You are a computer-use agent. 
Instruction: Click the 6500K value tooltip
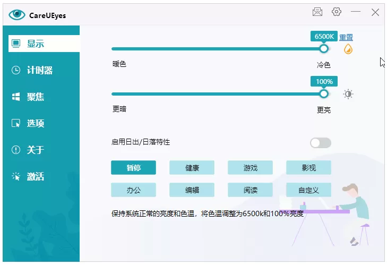point(324,36)
